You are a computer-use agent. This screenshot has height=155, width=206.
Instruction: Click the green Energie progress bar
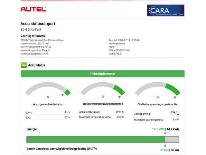point(96,139)
